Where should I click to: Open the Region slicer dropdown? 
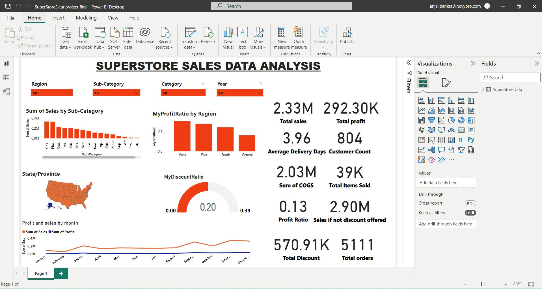click(x=70, y=93)
